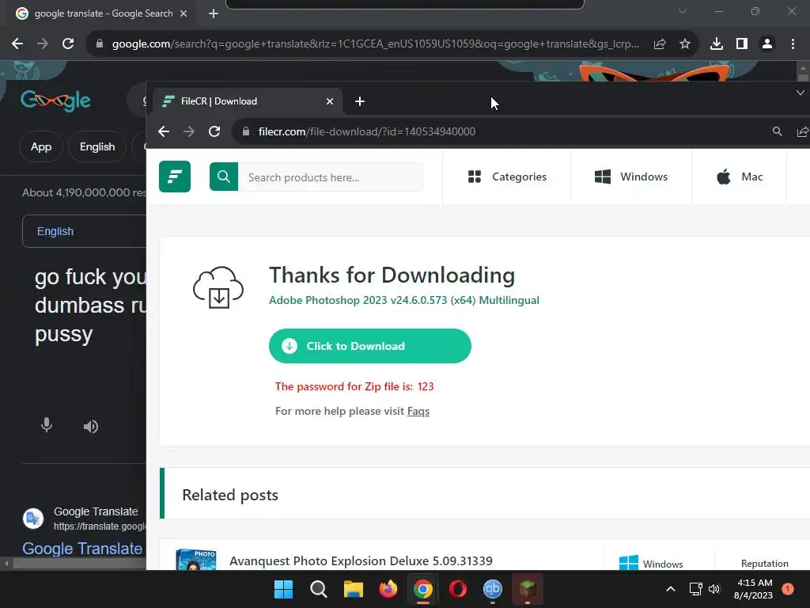Open the Google Translate result title link
Screen dimensions: 810x608
82,549
